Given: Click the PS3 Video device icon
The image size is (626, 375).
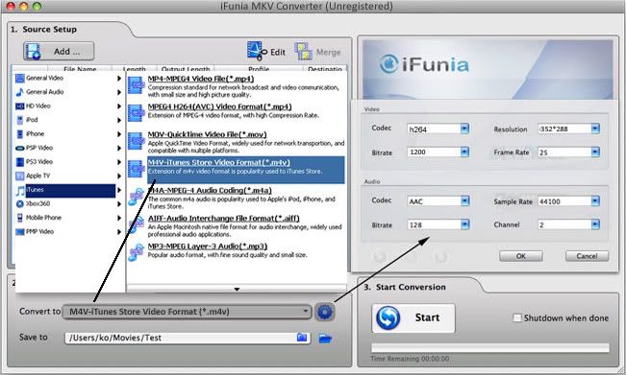Looking at the screenshot, I should click(x=20, y=162).
